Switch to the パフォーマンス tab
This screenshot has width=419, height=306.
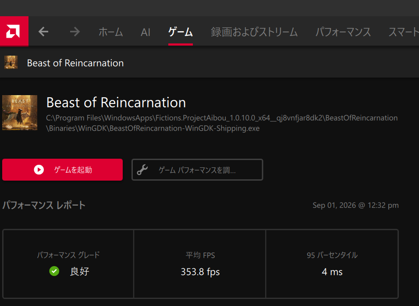(343, 32)
